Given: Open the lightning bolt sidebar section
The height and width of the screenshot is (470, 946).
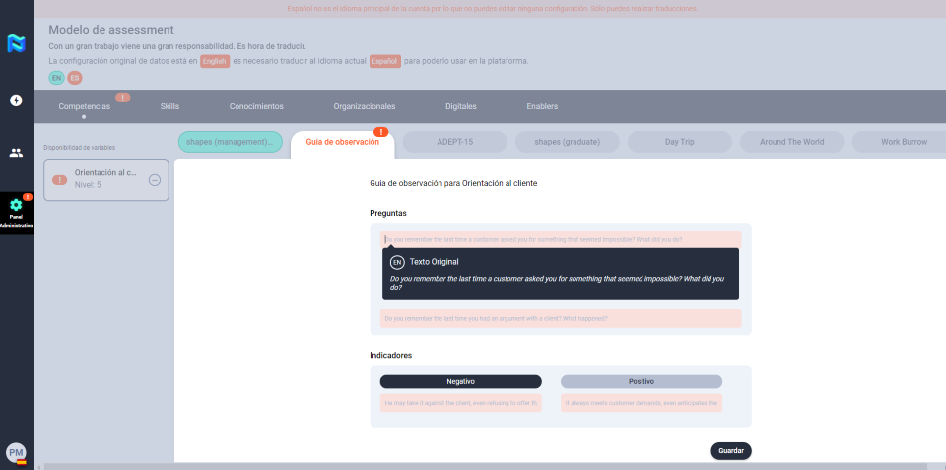Looking at the screenshot, I should tap(16, 101).
